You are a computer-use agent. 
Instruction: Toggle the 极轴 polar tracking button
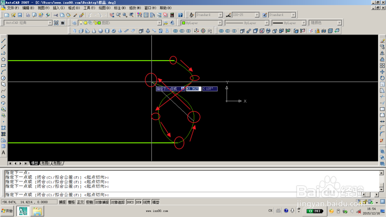point(90,202)
